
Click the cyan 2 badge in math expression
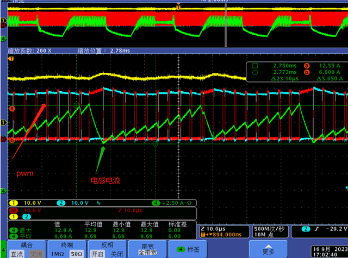pos(27,217)
